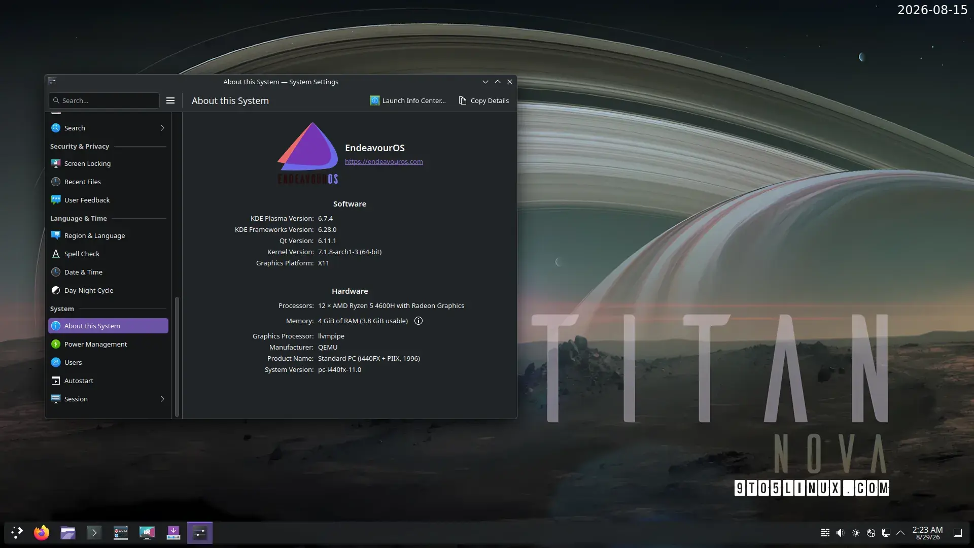Click product name Standard PC (i440FX + PIIX, 1996)
This screenshot has height=548, width=974.
click(x=369, y=359)
